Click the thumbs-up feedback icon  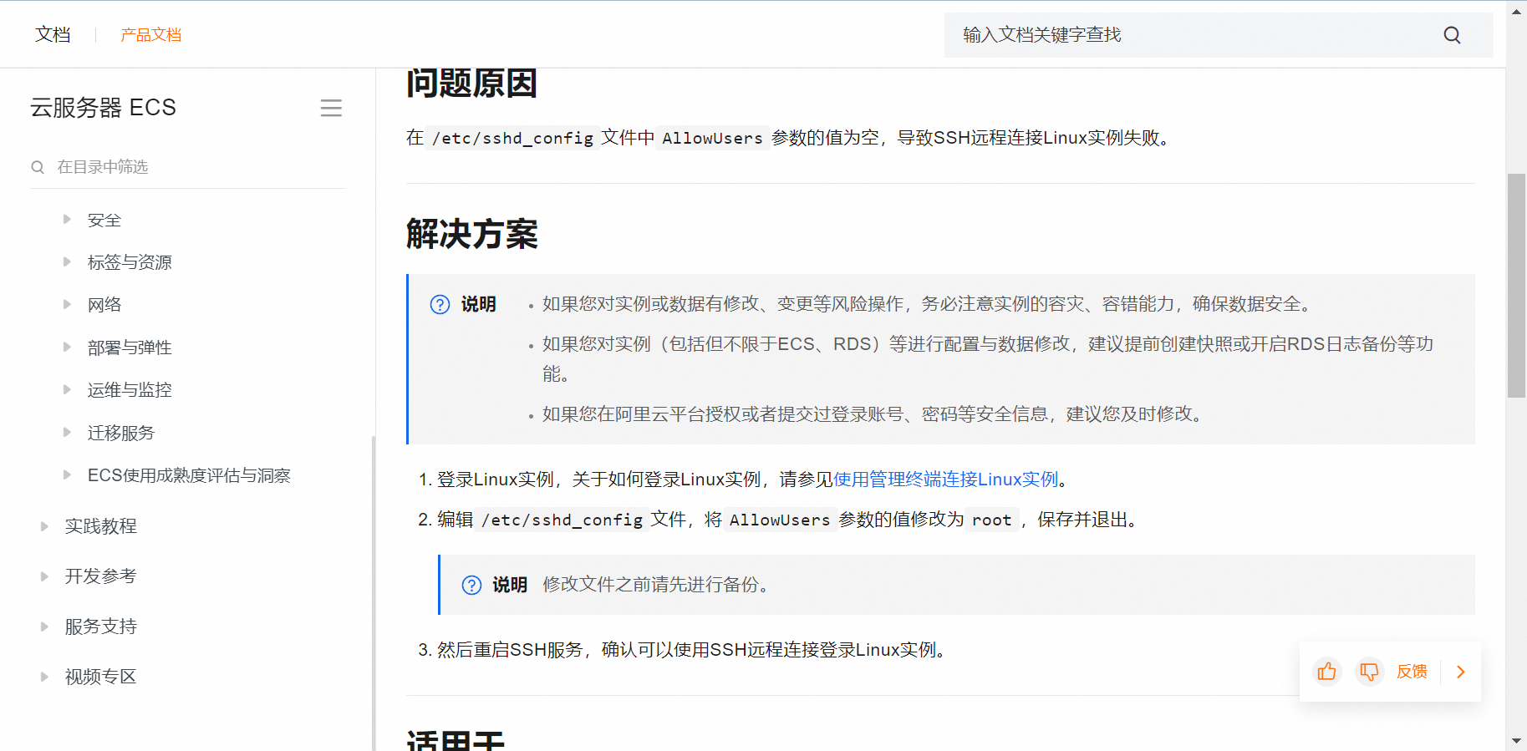[1326, 672]
